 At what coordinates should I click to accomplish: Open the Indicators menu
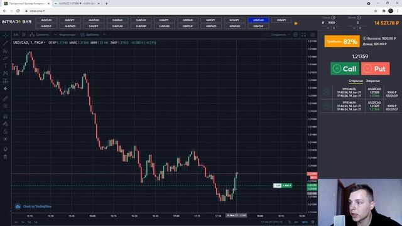pos(65,35)
